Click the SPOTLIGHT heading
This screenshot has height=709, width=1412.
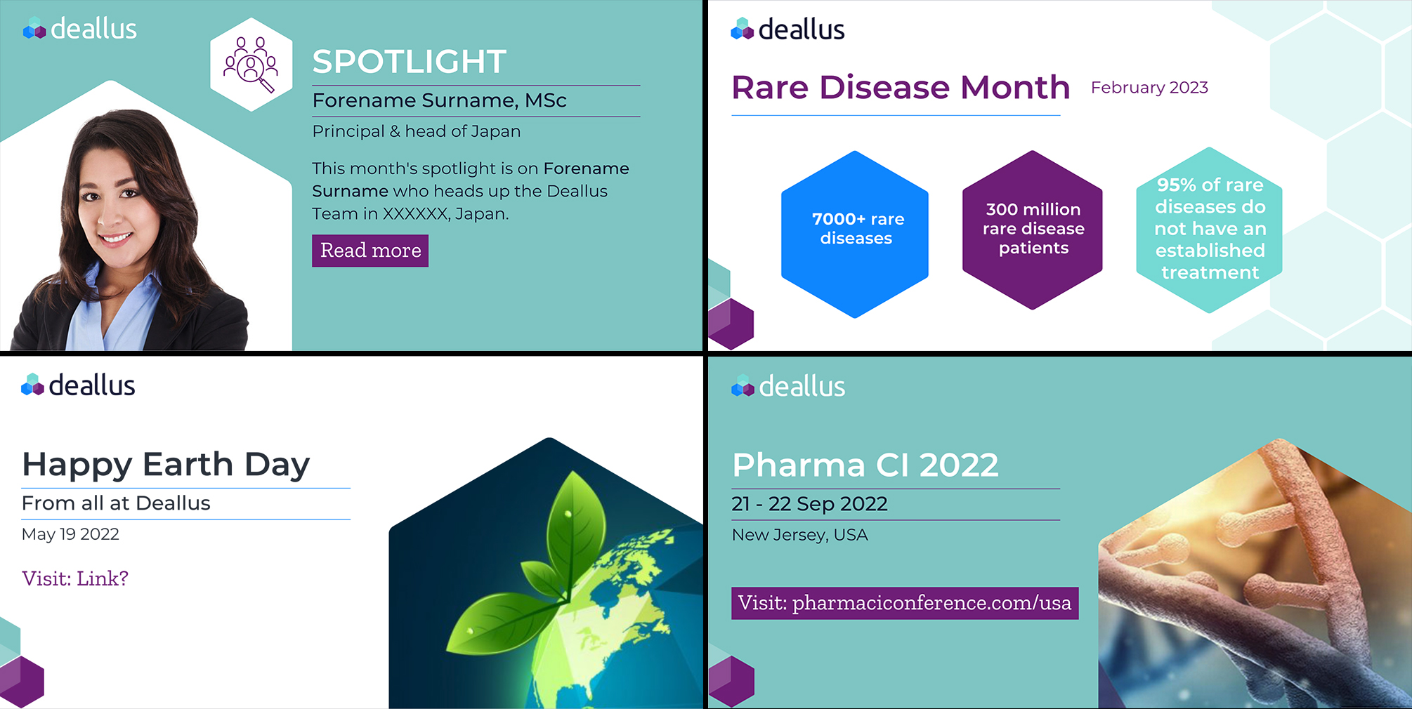pos(410,62)
